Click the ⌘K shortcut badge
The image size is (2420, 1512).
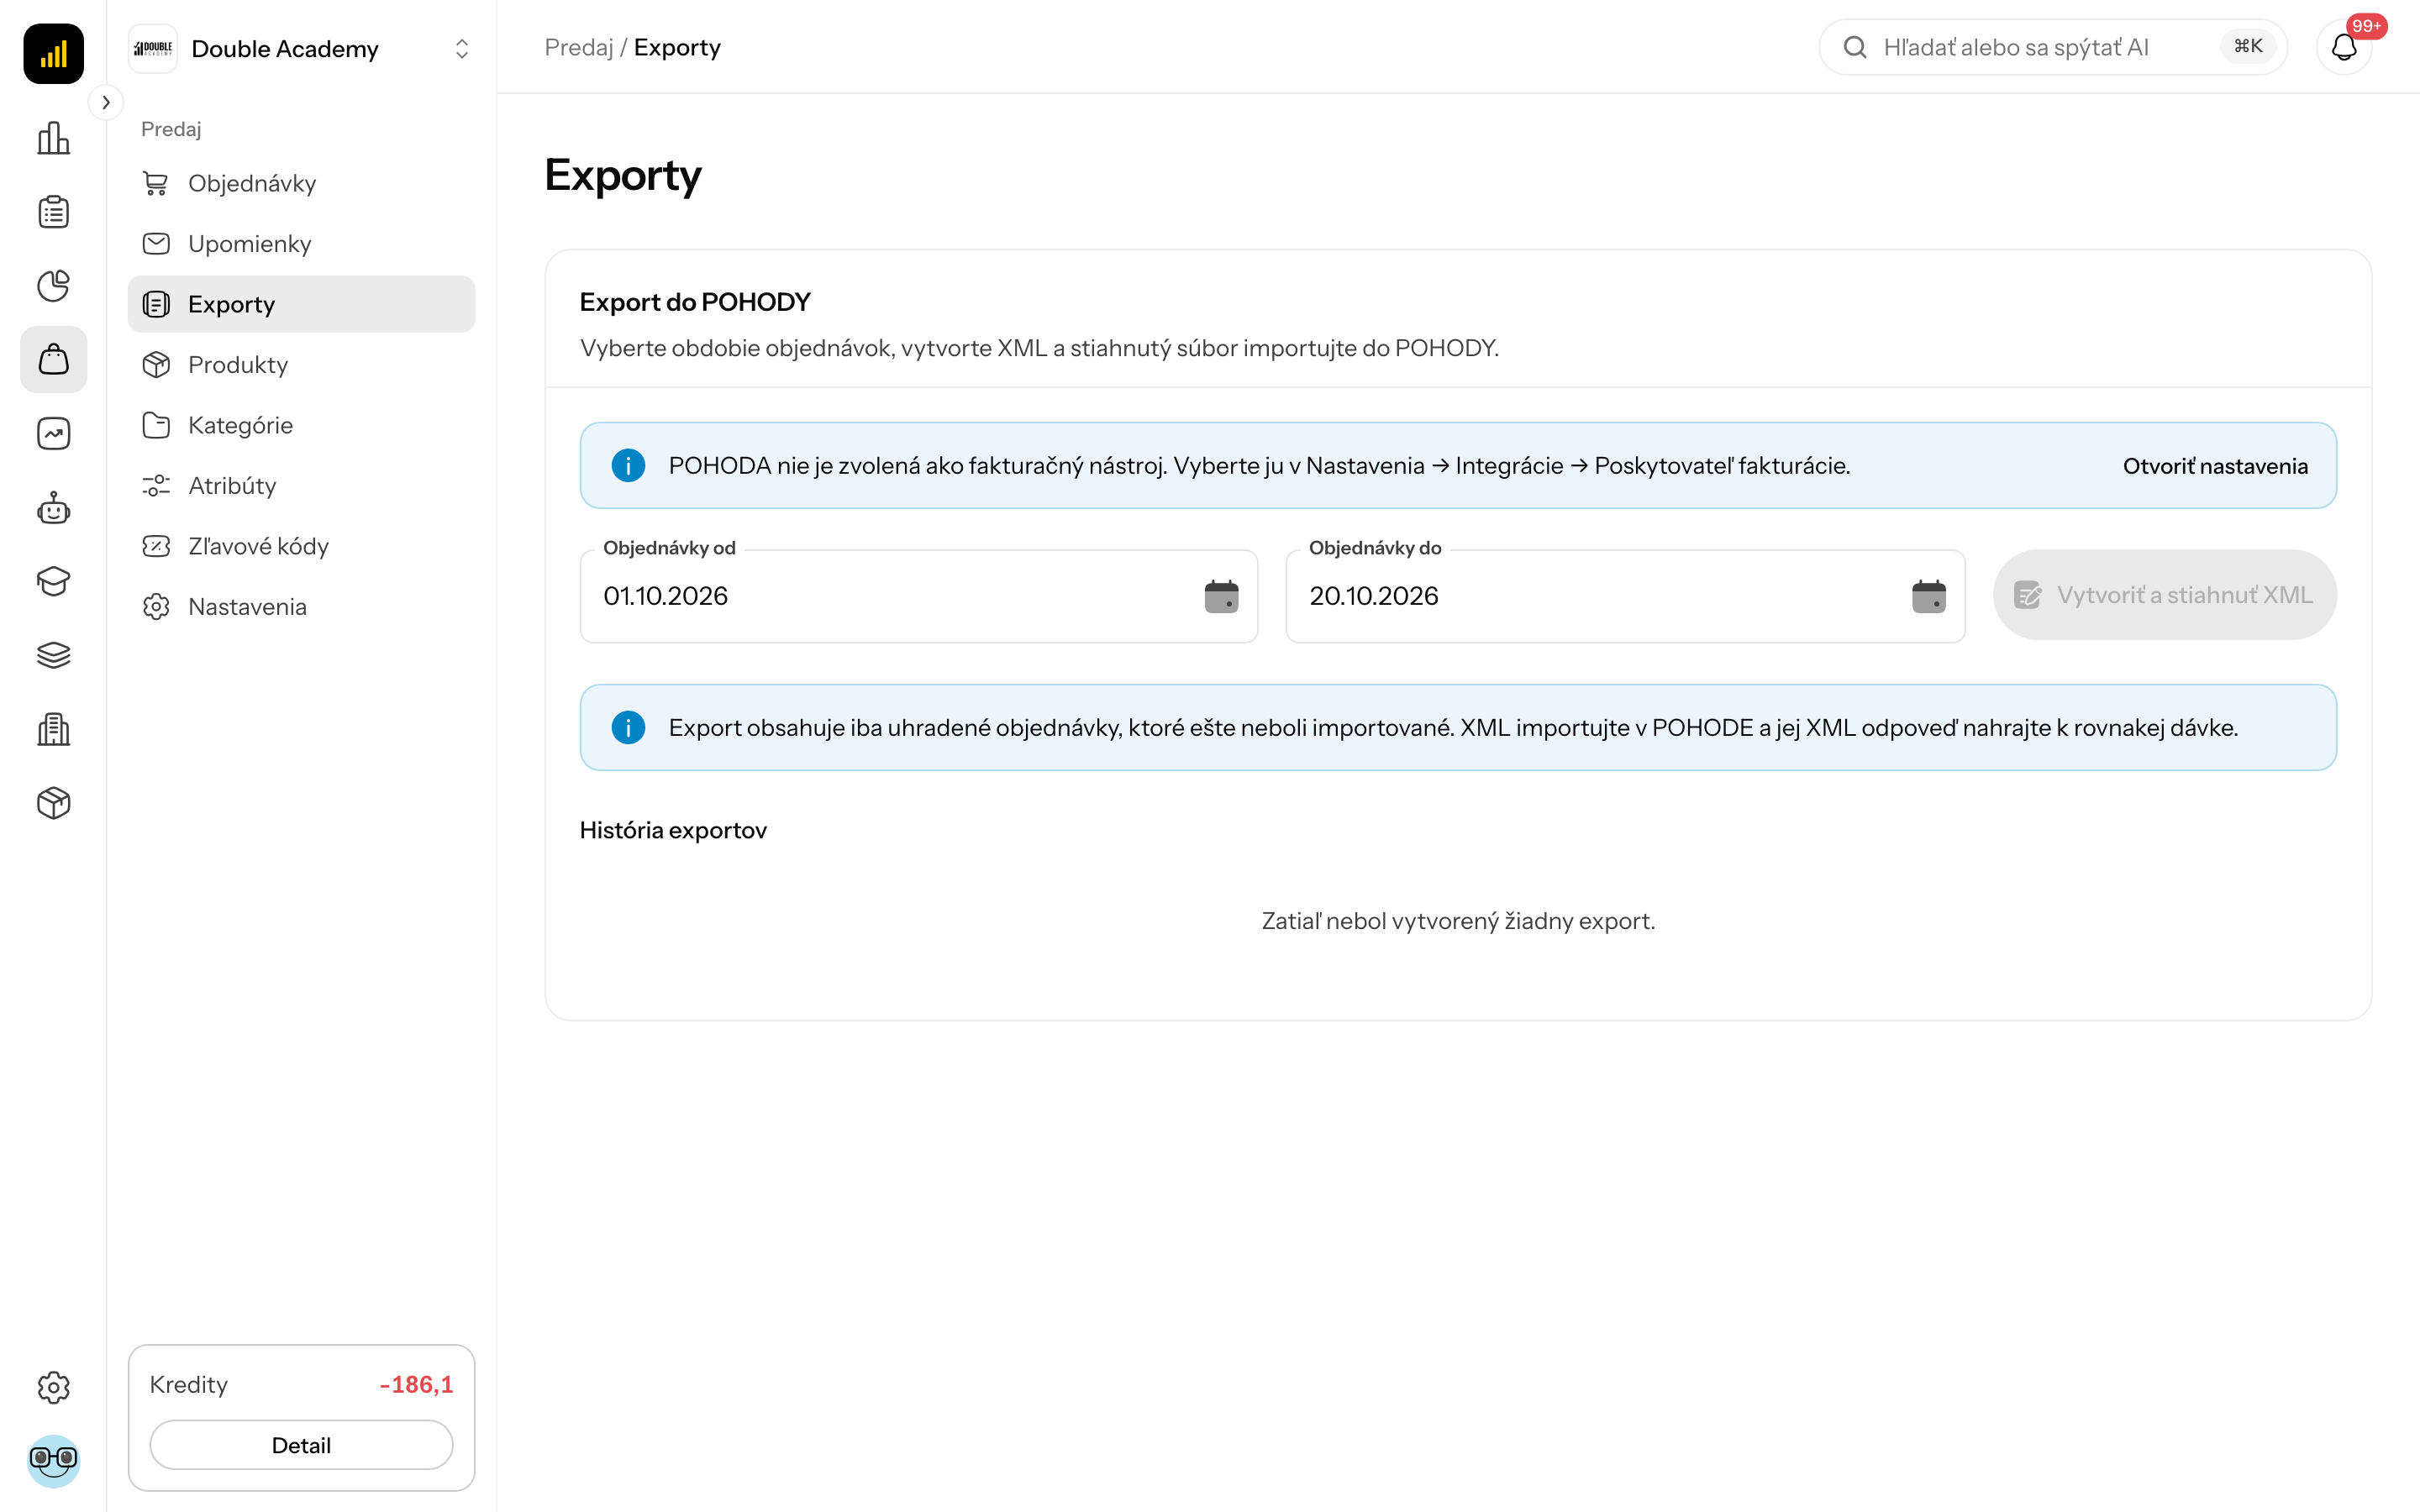point(2247,47)
